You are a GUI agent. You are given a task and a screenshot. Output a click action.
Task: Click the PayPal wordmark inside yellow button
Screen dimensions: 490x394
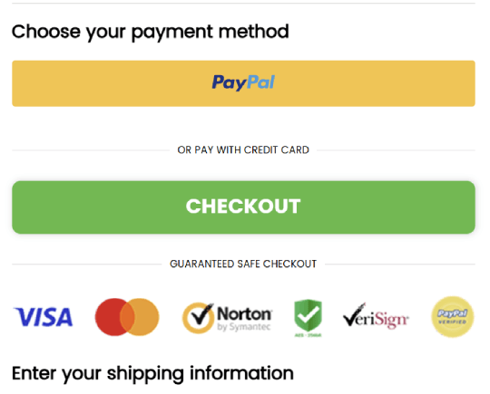click(243, 82)
